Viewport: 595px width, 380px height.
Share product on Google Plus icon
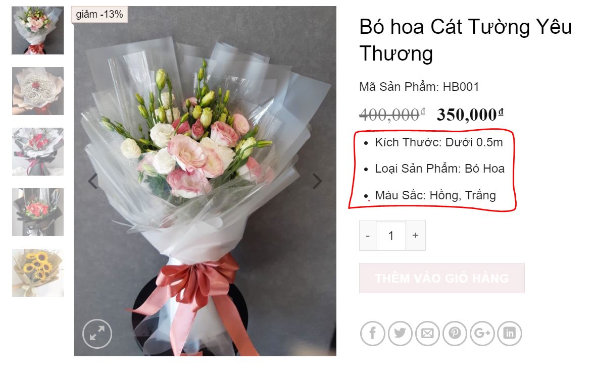point(482,334)
